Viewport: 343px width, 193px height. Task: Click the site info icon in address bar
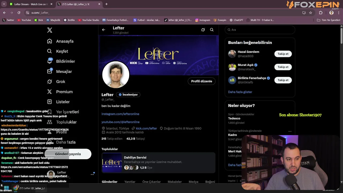pos(27,13)
